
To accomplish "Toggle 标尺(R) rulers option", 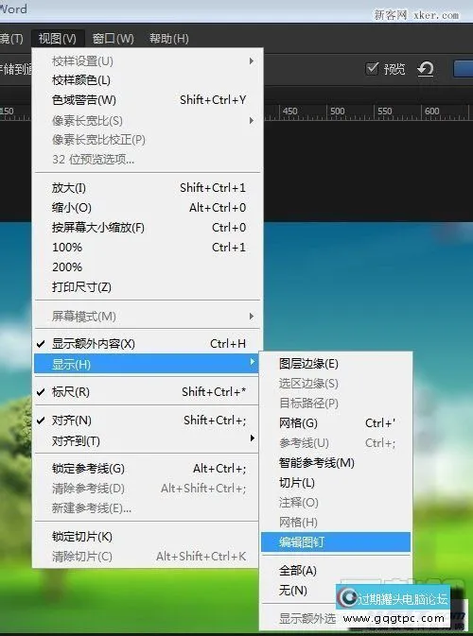I will coord(147,392).
